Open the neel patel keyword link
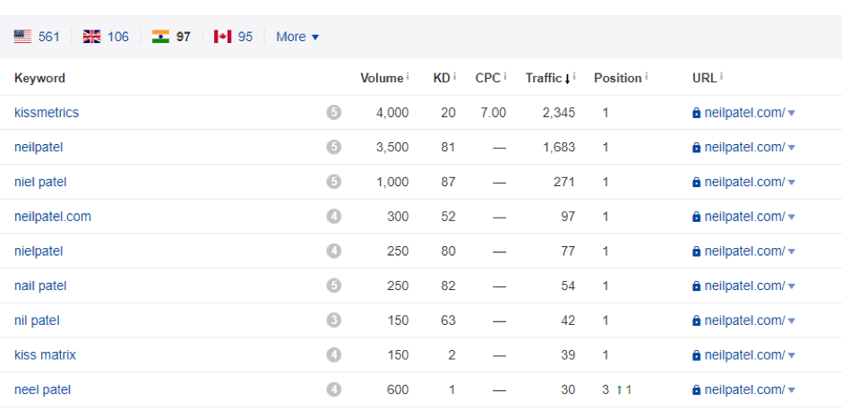 click(42, 389)
